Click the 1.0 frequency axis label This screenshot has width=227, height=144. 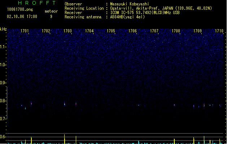[x=3, y=65]
